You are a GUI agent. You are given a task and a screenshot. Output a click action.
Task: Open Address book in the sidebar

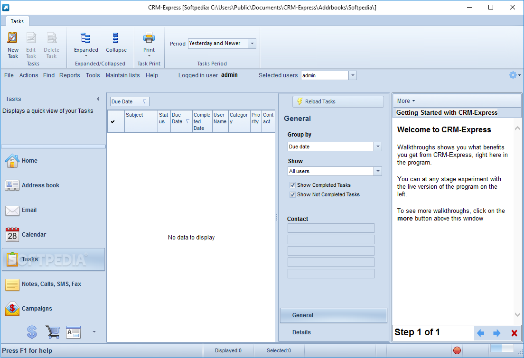(54, 185)
